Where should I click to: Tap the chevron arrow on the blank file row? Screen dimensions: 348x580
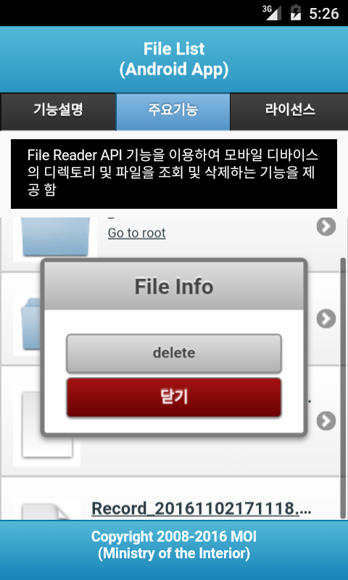326,420
